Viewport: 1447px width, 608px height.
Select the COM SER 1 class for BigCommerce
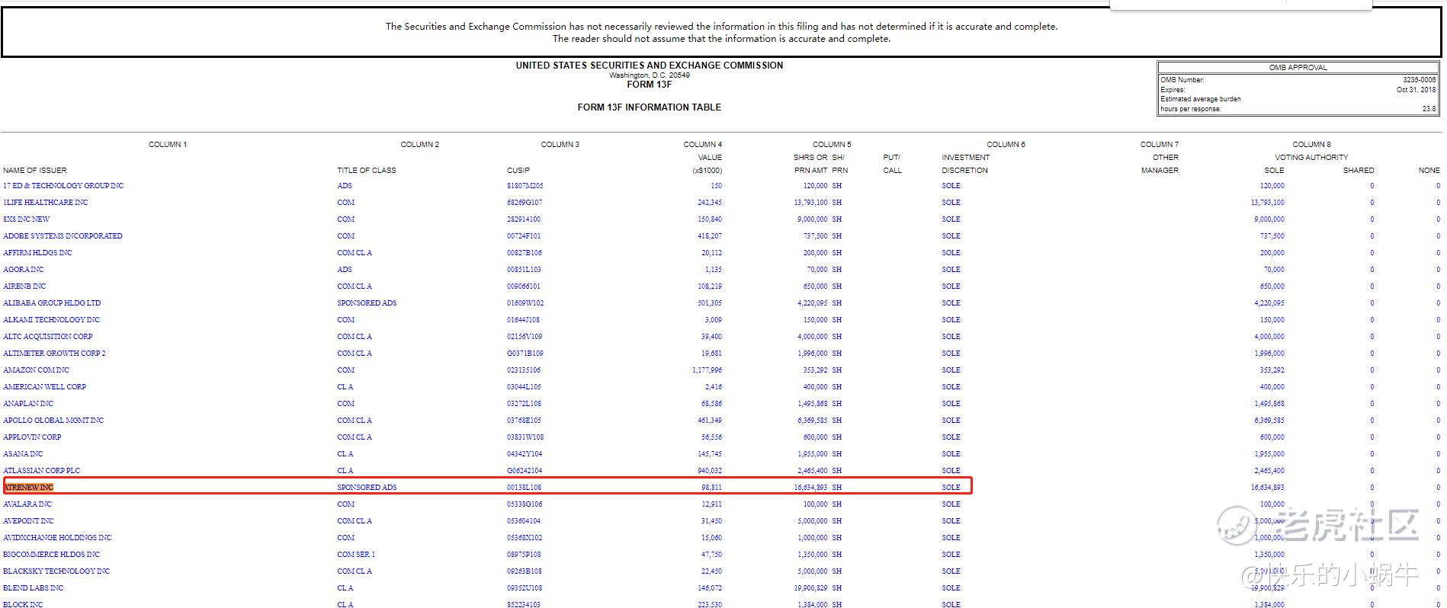pyautogui.click(x=356, y=555)
